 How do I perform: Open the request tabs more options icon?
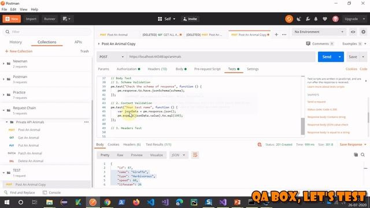click(x=284, y=35)
